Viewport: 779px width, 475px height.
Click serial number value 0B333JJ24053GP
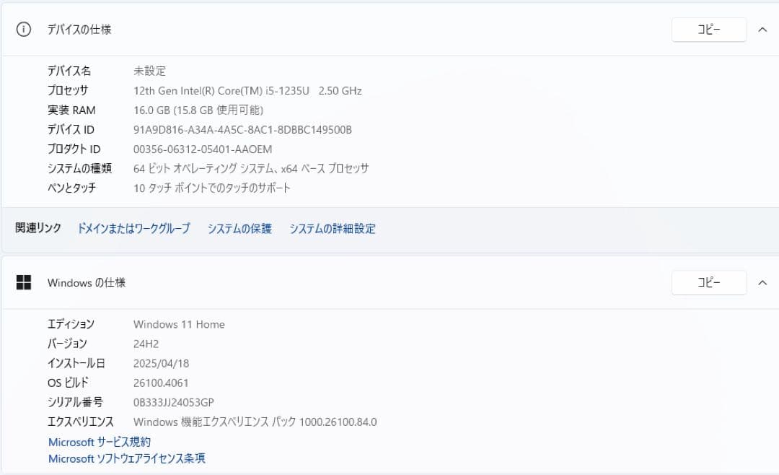[173, 402]
